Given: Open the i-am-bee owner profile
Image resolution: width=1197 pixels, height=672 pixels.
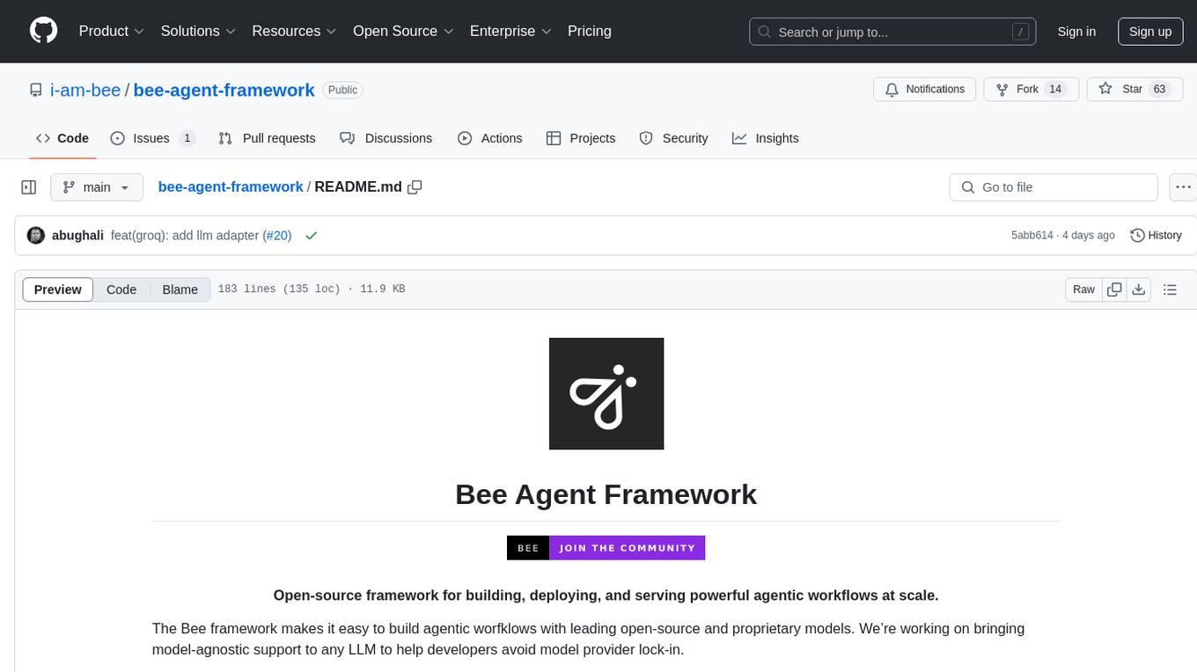Looking at the screenshot, I should (x=87, y=90).
